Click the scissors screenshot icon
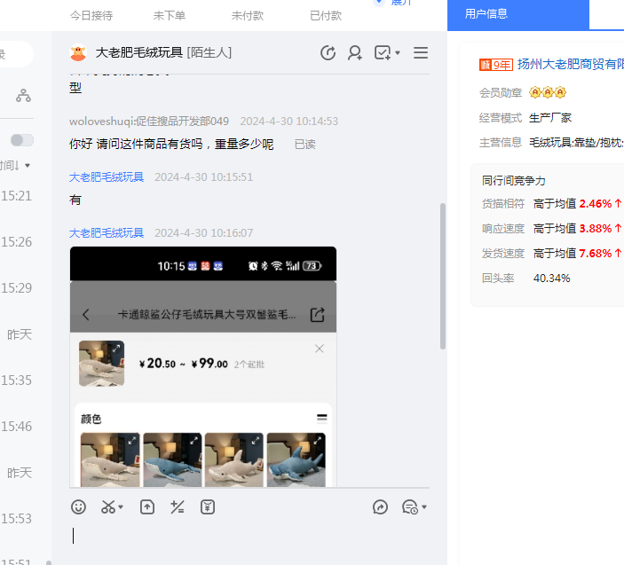 click(107, 507)
